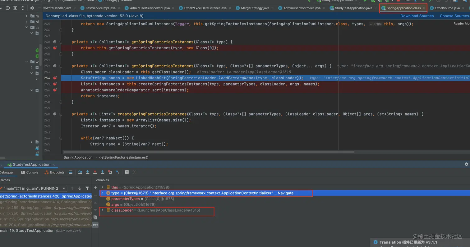
Task: Toggle the breakpoint on line 254
Action: (55, 78)
